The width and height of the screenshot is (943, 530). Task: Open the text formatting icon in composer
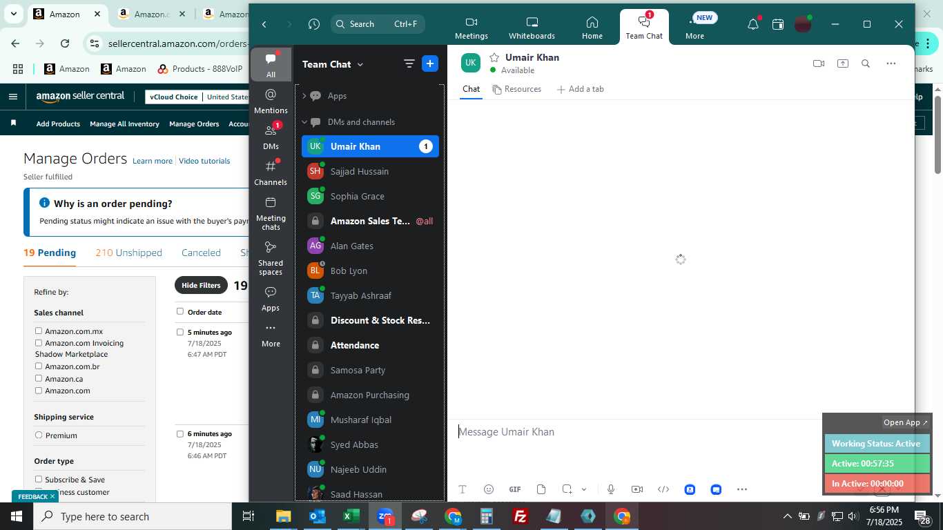point(463,489)
